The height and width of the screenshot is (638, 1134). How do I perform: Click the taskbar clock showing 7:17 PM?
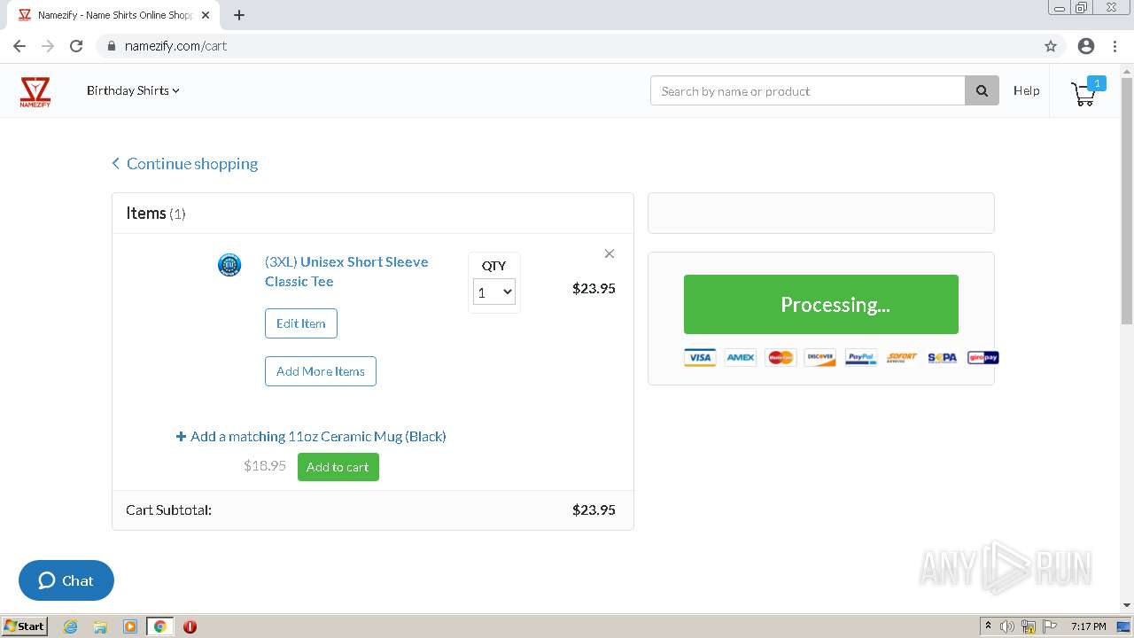click(x=1088, y=626)
